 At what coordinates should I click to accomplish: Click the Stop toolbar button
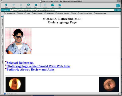tap(21, 6)
